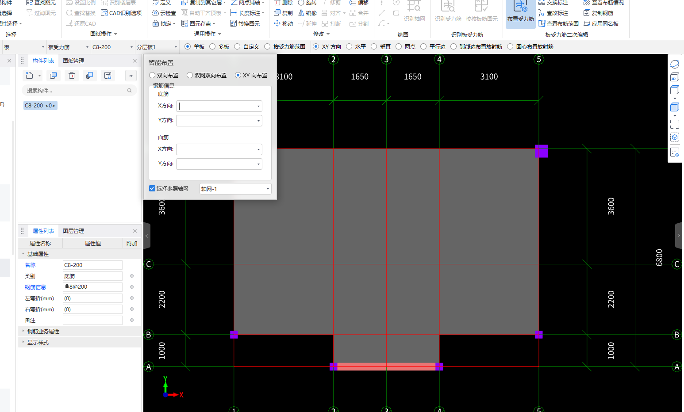Select the 多板 radio option
This screenshot has height=412, width=684.
coord(219,46)
